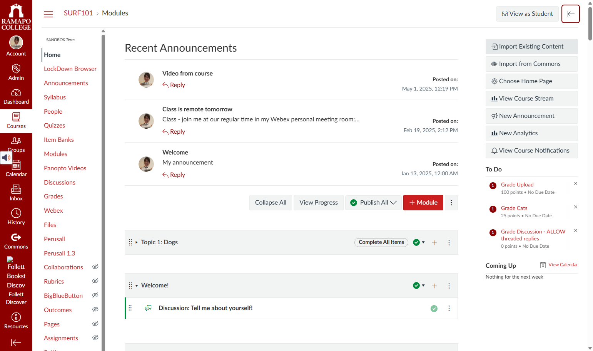Open the History clock icon

(16, 213)
